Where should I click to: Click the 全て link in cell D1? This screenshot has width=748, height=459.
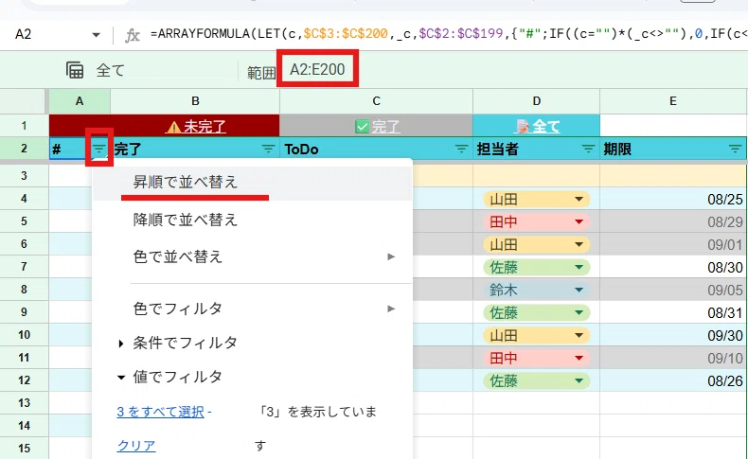coord(546,126)
